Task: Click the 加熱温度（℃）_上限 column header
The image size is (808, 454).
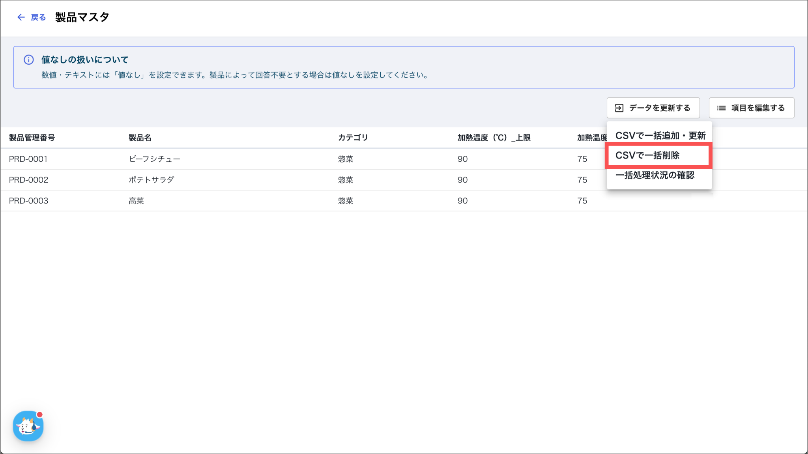Action: coord(494,138)
